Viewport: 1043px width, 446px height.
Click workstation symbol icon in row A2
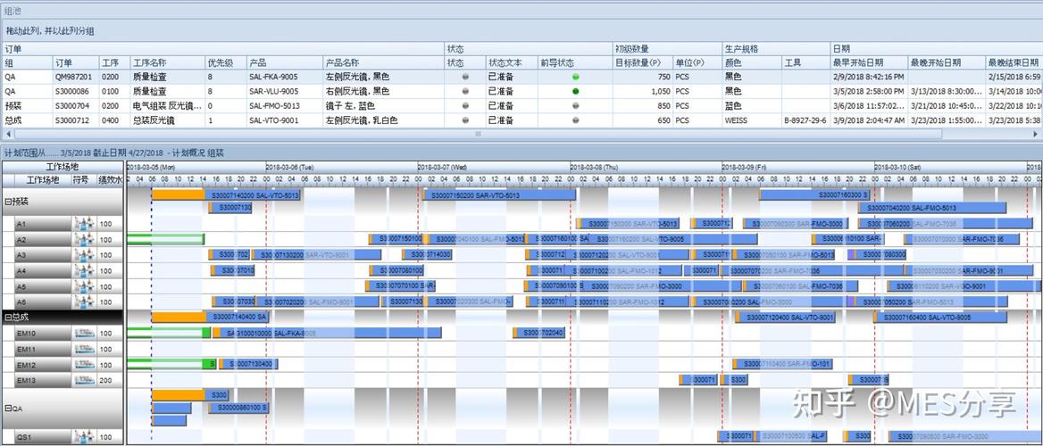[x=85, y=240]
